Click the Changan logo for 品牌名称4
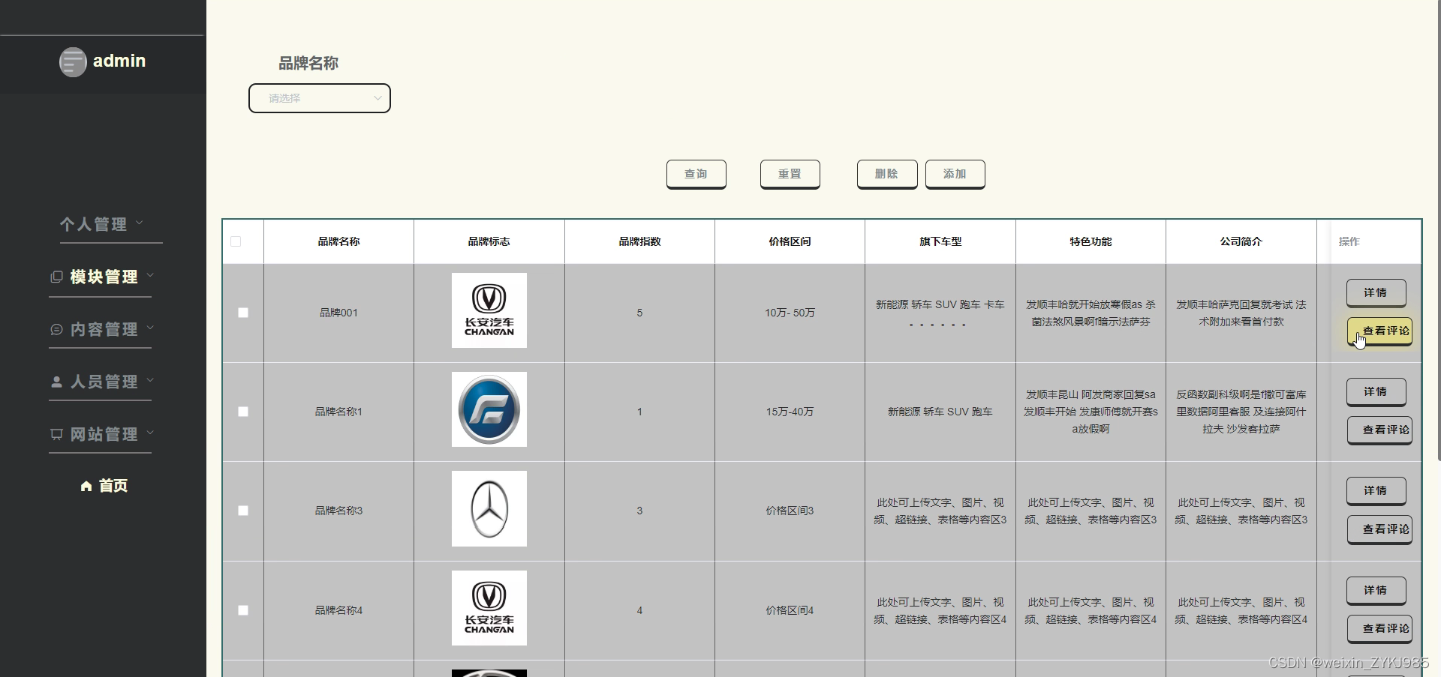Image resolution: width=1441 pixels, height=677 pixels. pos(489,608)
